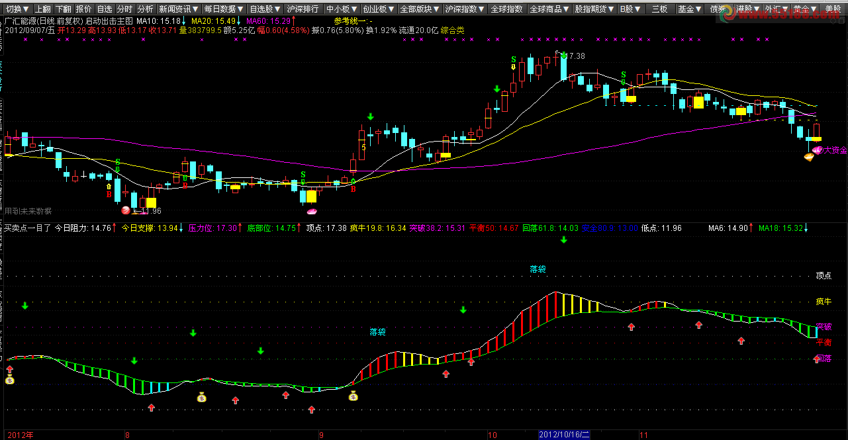
Task: Click the 大资金 marker icon
Action: pyautogui.click(x=819, y=150)
